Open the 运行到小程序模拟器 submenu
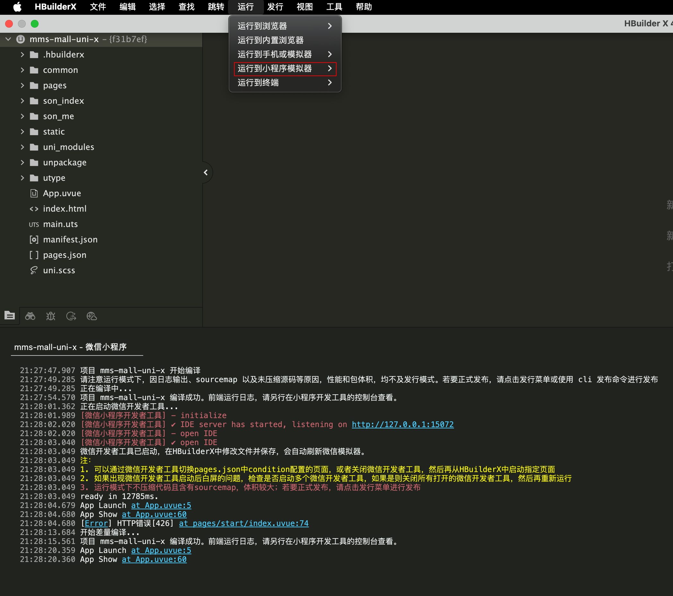The width and height of the screenshot is (673, 596). 285,68
